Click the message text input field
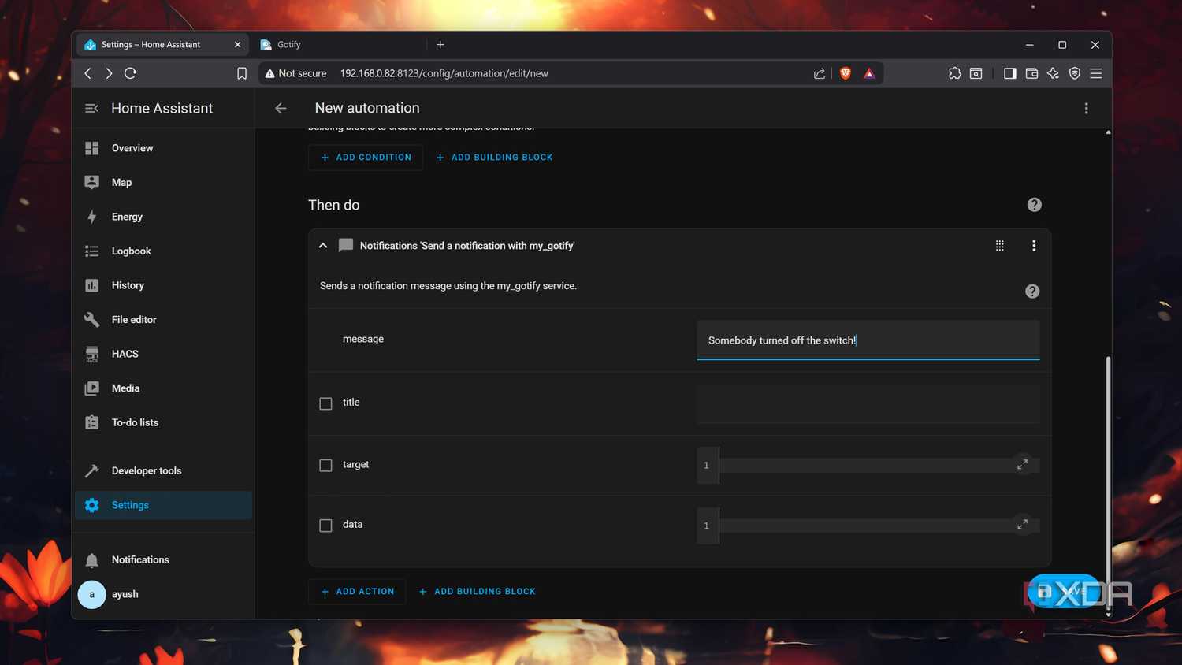 coord(868,340)
